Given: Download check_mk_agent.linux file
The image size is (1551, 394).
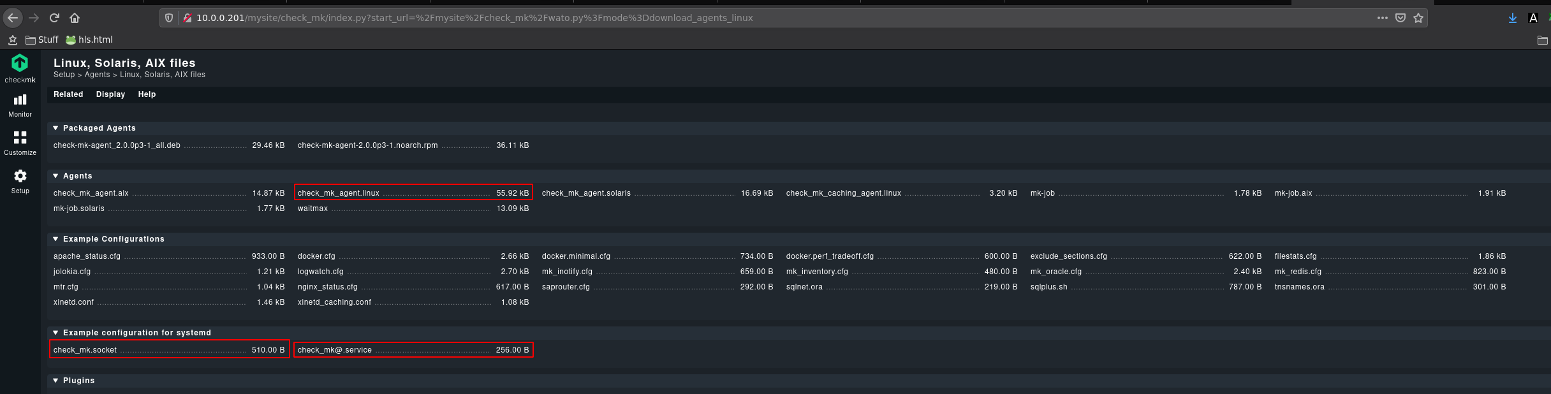Looking at the screenshot, I should 338,193.
